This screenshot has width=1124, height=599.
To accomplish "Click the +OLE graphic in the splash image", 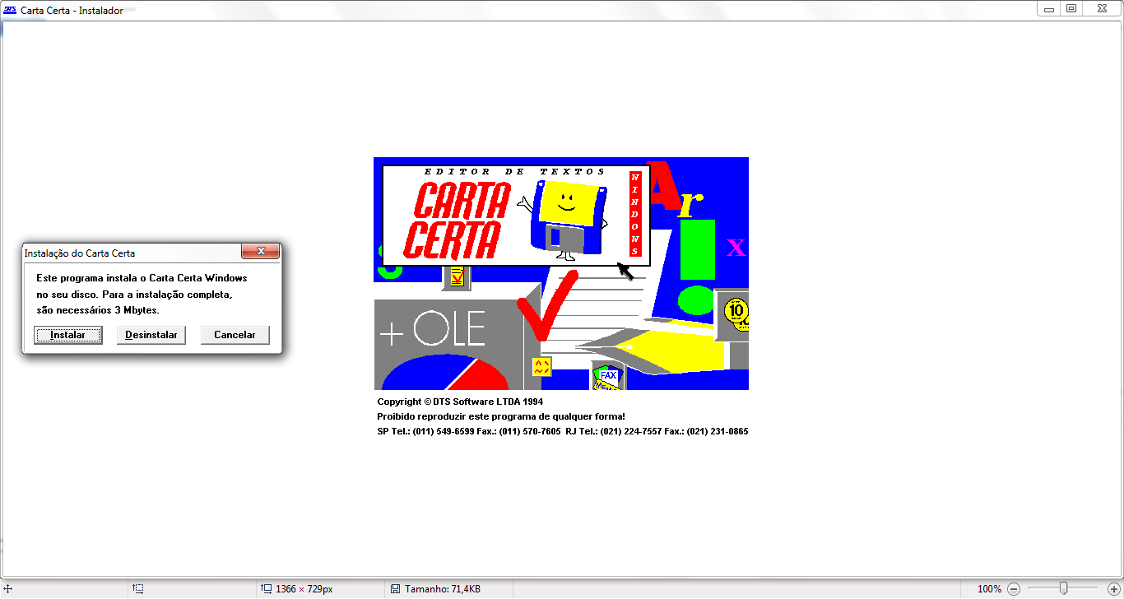I will coord(433,329).
